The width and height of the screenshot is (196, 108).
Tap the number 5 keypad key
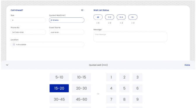point(124,88)
